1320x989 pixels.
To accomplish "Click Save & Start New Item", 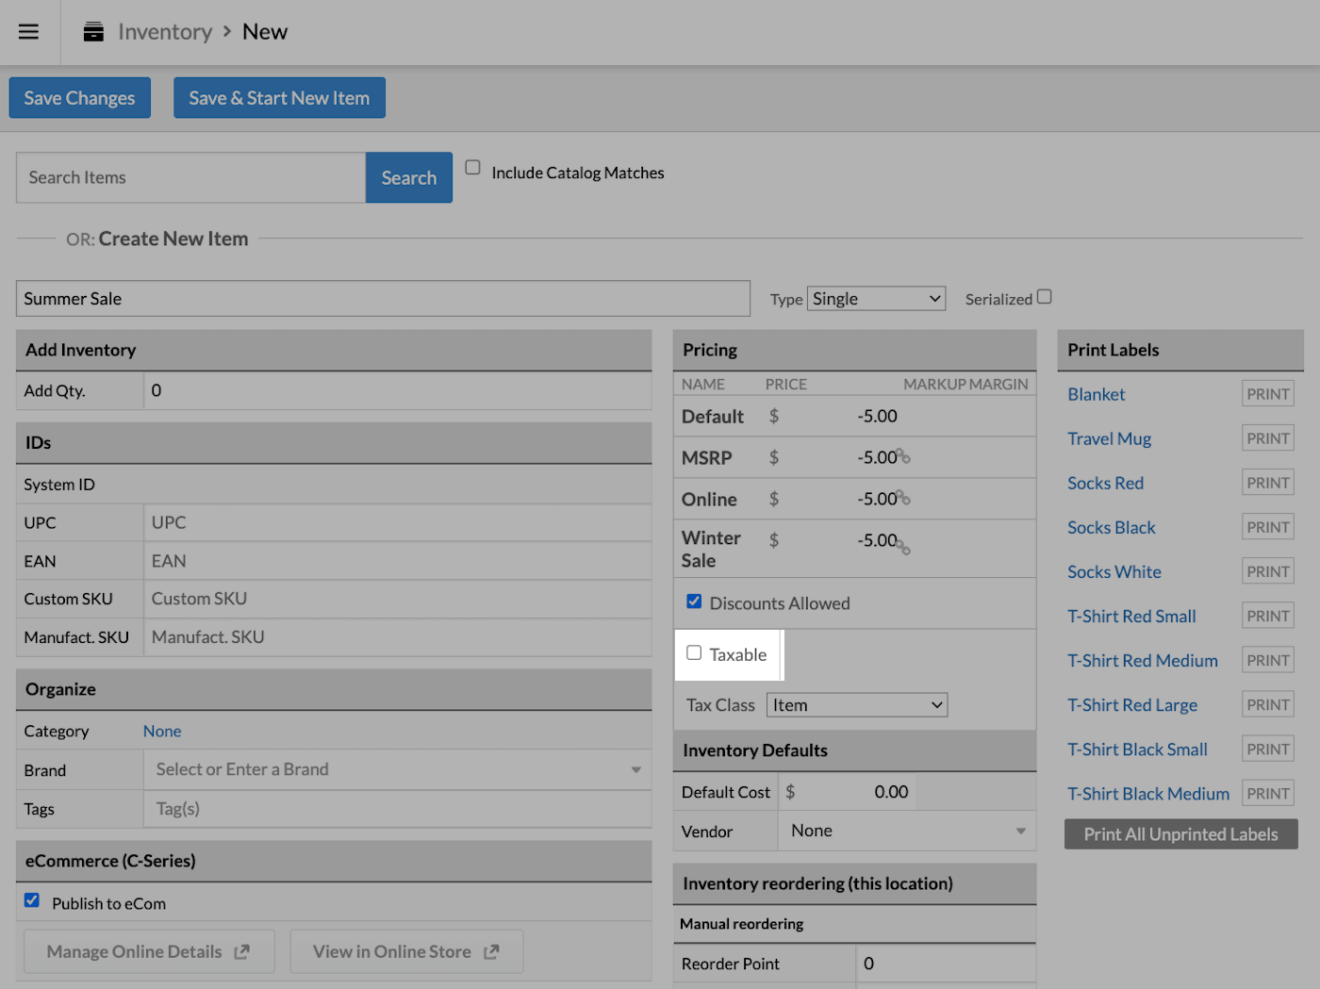I will [279, 98].
